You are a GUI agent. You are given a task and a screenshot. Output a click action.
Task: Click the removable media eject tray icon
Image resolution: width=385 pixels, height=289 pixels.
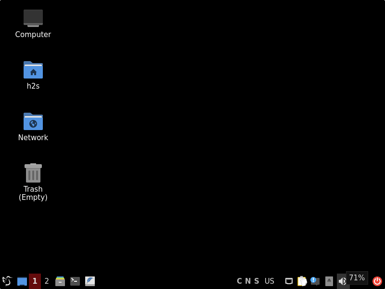[328, 281]
